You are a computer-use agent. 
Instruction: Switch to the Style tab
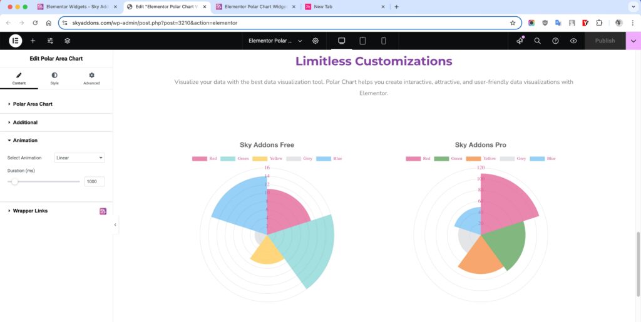[54, 78]
